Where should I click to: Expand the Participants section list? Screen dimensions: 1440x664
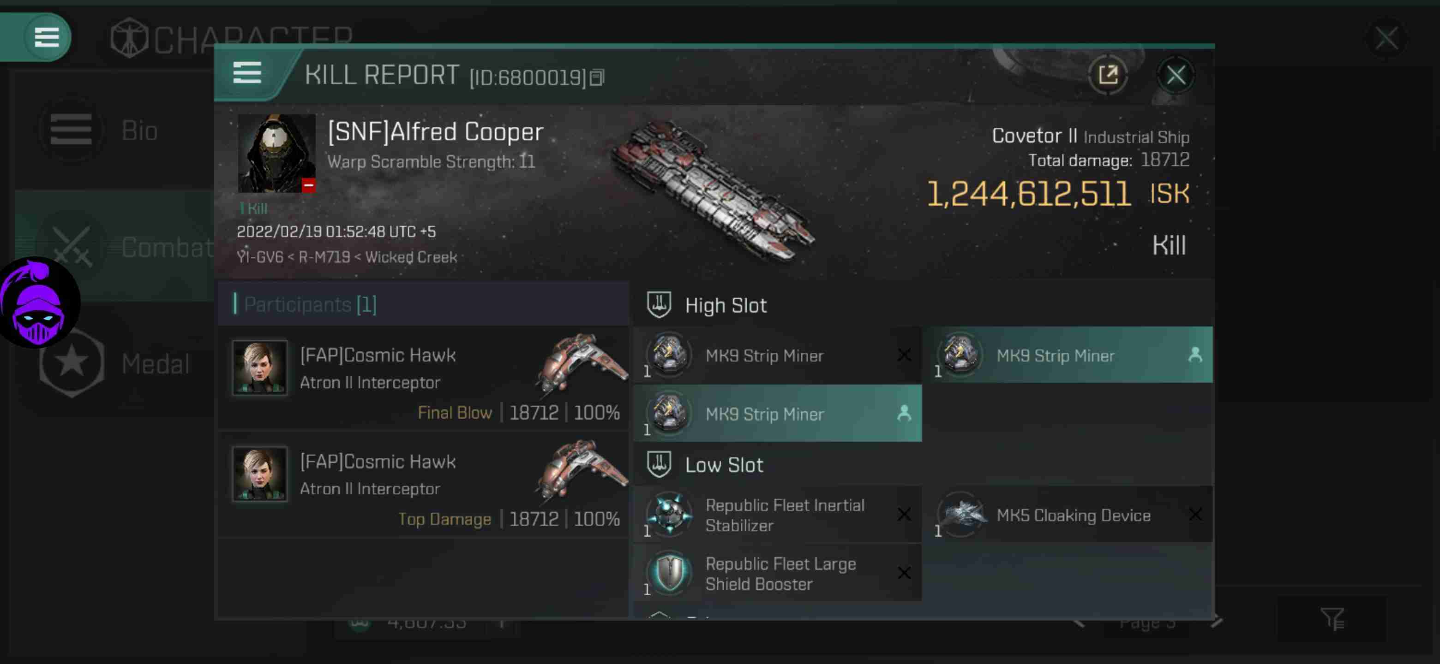pyautogui.click(x=310, y=304)
